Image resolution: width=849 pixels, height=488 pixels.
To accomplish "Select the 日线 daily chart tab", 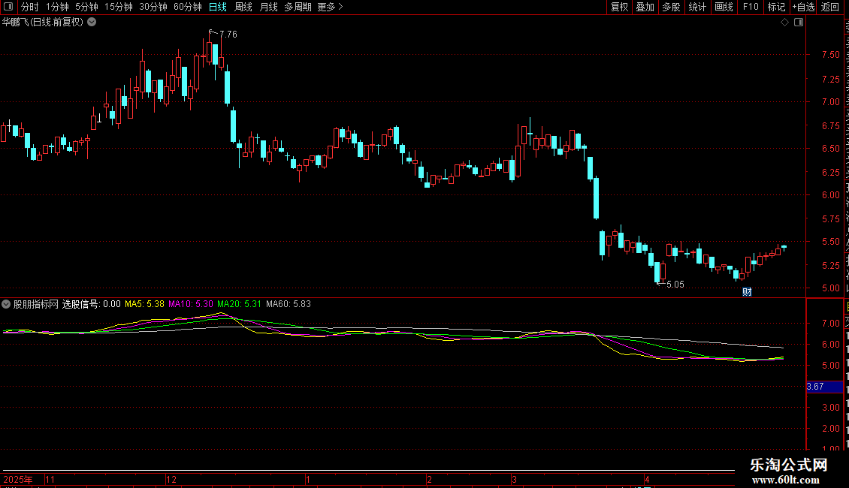I will point(218,7).
